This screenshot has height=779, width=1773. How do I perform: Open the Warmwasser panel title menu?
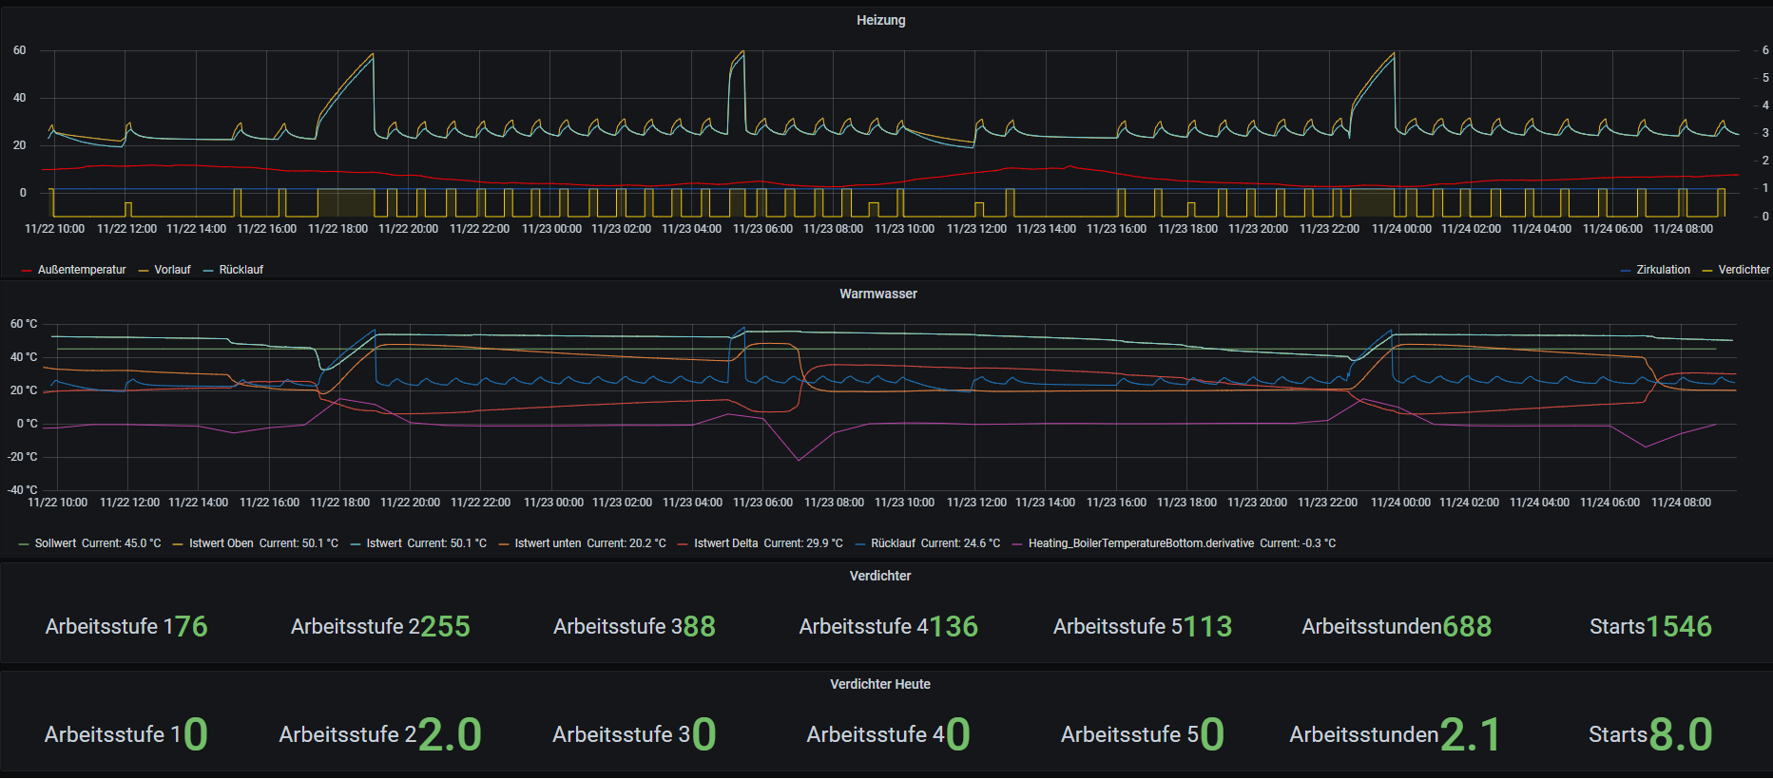coord(878,294)
